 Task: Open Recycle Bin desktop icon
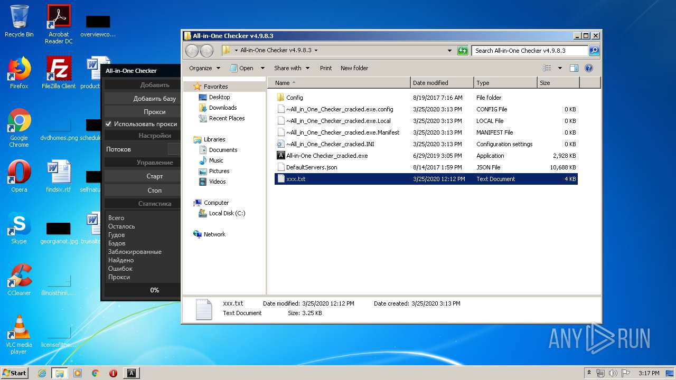pos(19,21)
